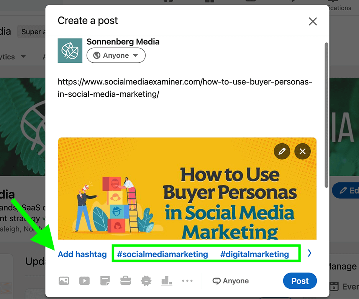Publish with the blue Post button
Viewport: 359px width, 299px height.
(x=300, y=281)
